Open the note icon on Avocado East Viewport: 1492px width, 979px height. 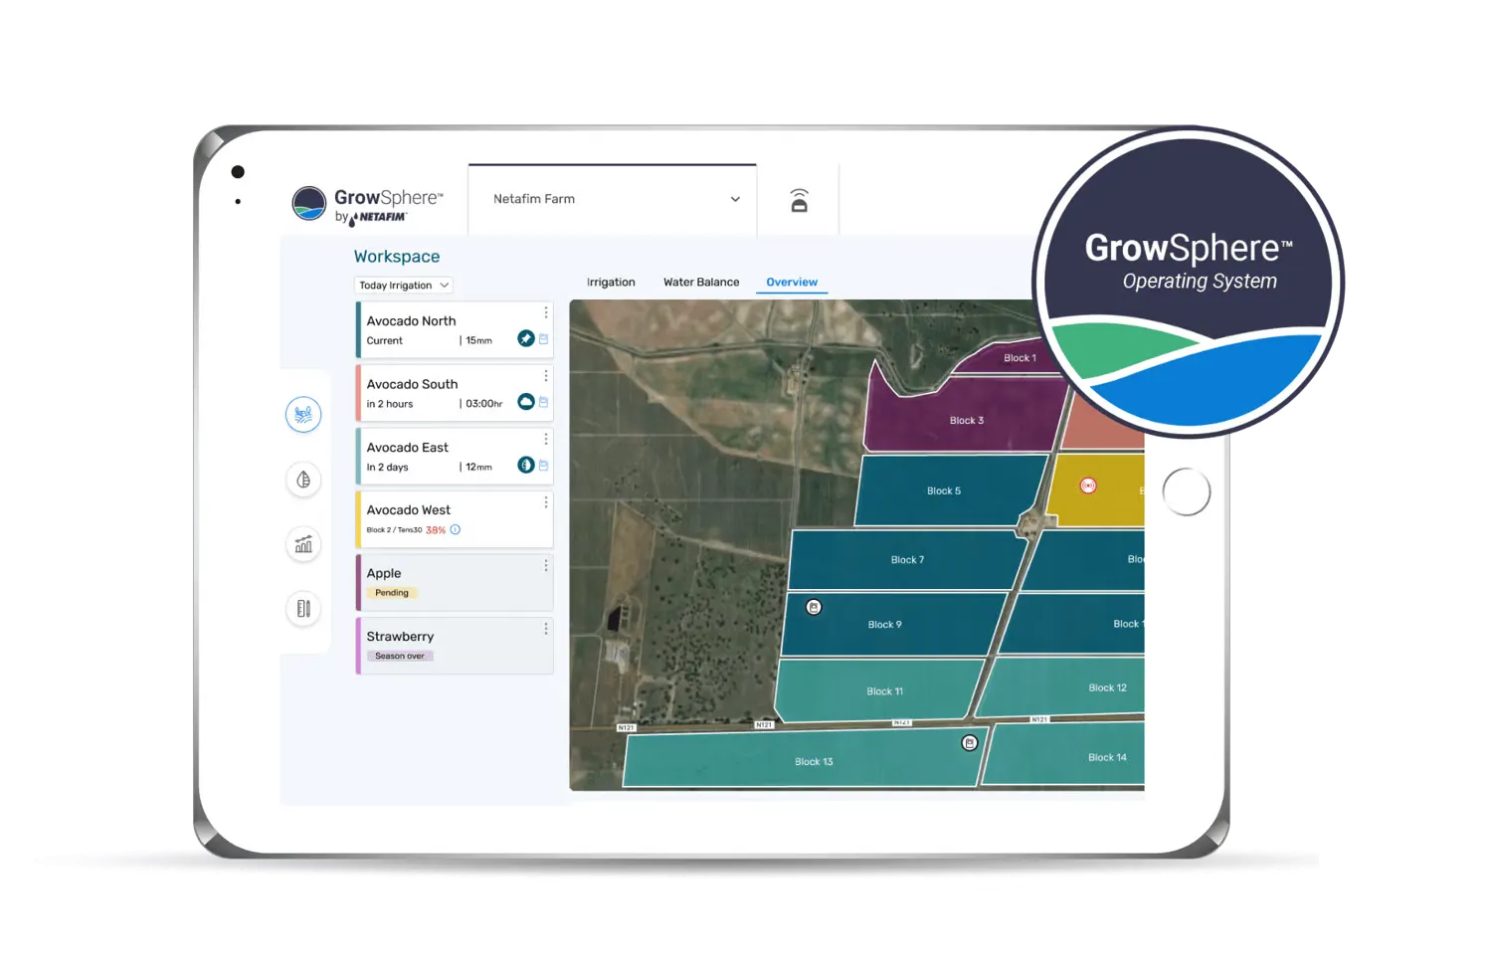click(544, 466)
